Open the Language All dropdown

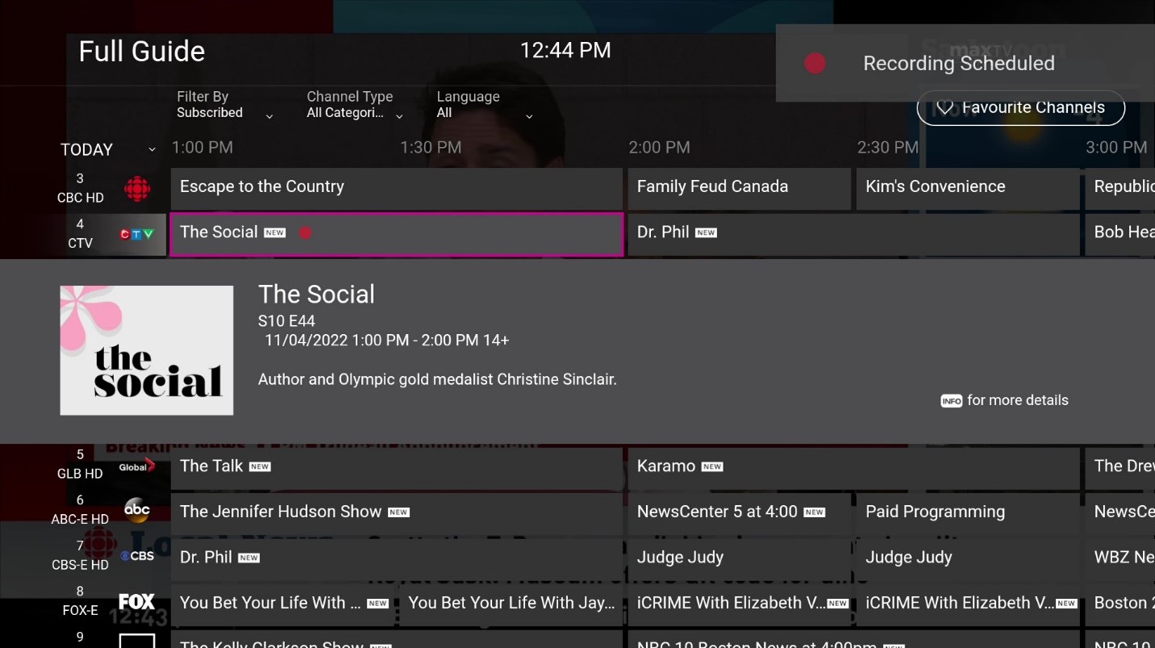pyautogui.click(x=529, y=115)
